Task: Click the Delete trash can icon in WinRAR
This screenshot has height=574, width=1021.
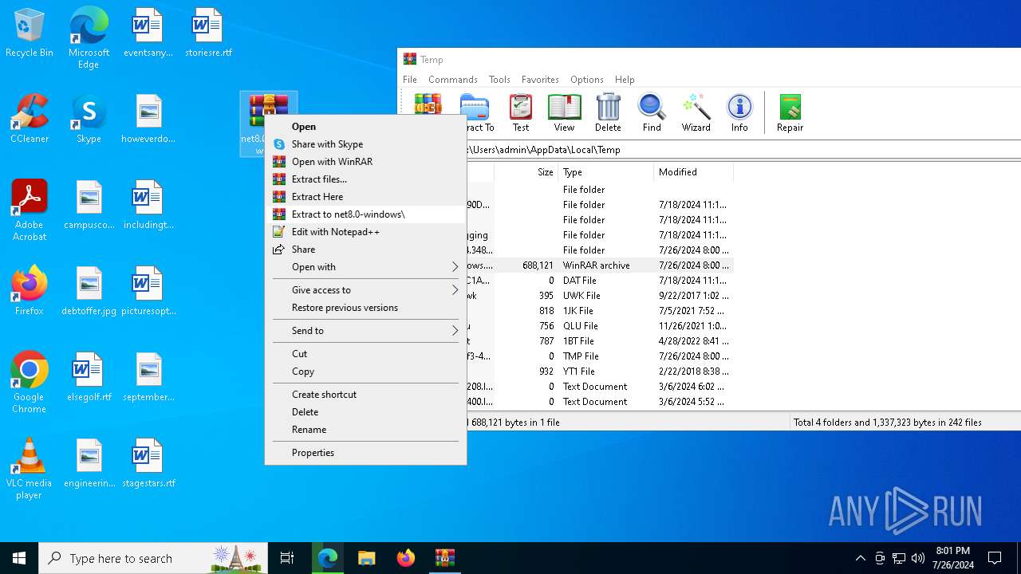Action: (608, 112)
